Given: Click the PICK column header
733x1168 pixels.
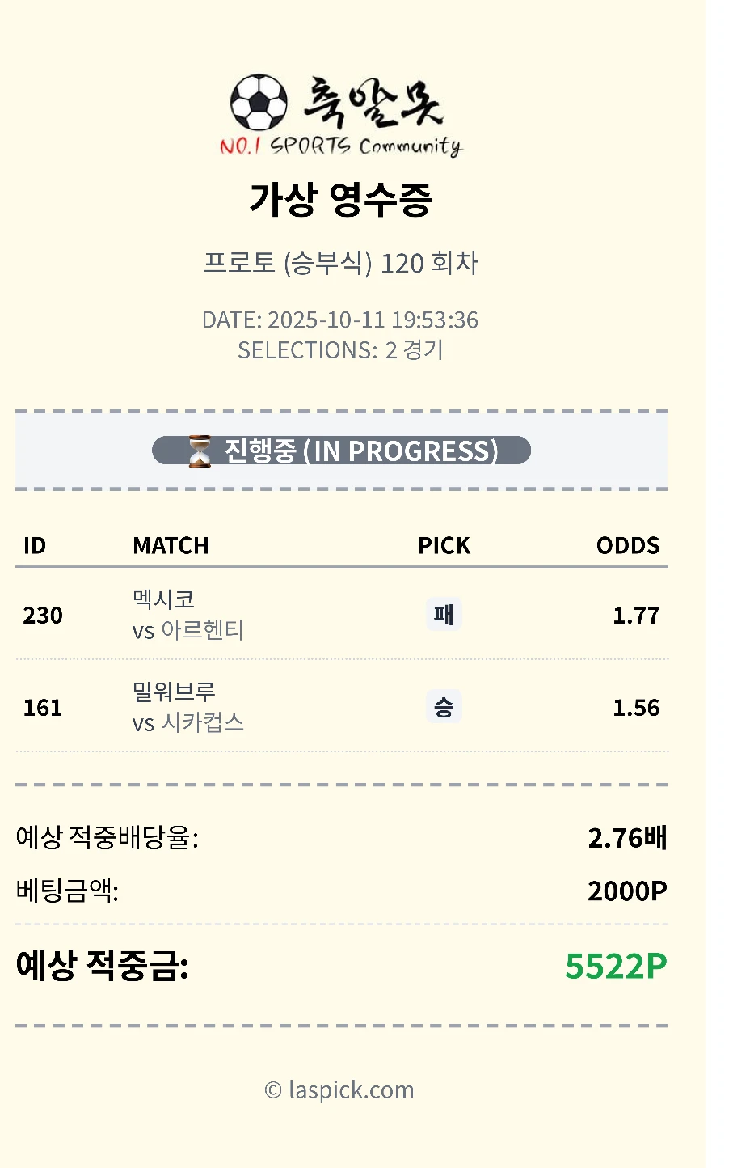Looking at the screenshot, I should 444,546.
